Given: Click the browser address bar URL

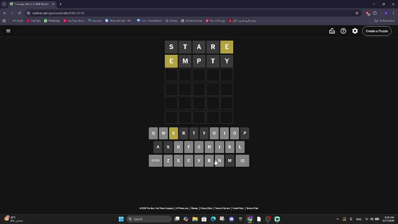Looking at the screenshot, I should click(x=58, y=13).
